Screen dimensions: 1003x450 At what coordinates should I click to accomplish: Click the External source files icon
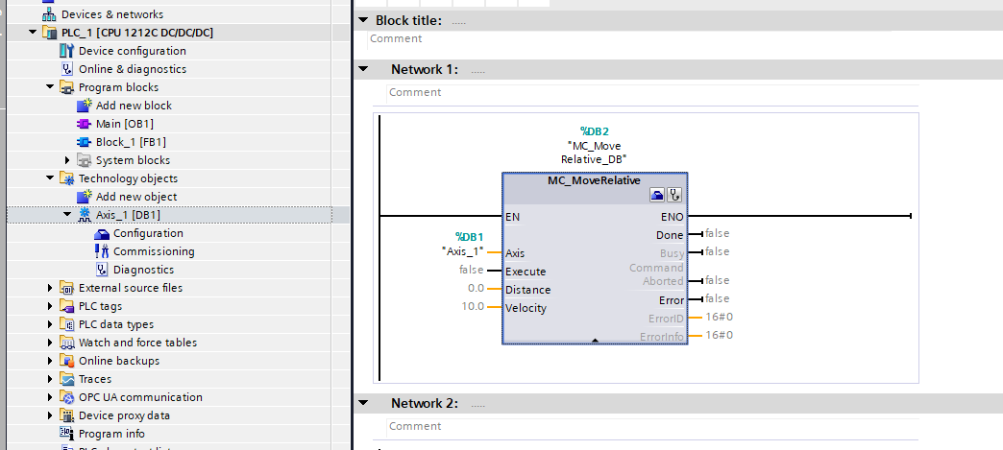[x=66, y=288]
